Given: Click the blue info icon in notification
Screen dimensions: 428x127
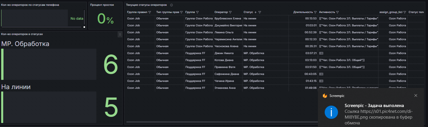Looking at the screenshot, I should pos(331,112).
